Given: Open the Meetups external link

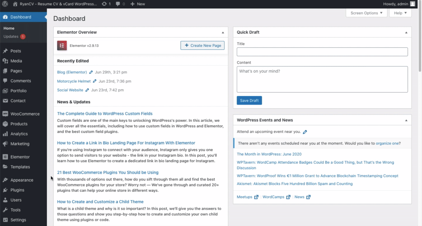Looking at the screenshot, I should (247, 197).
